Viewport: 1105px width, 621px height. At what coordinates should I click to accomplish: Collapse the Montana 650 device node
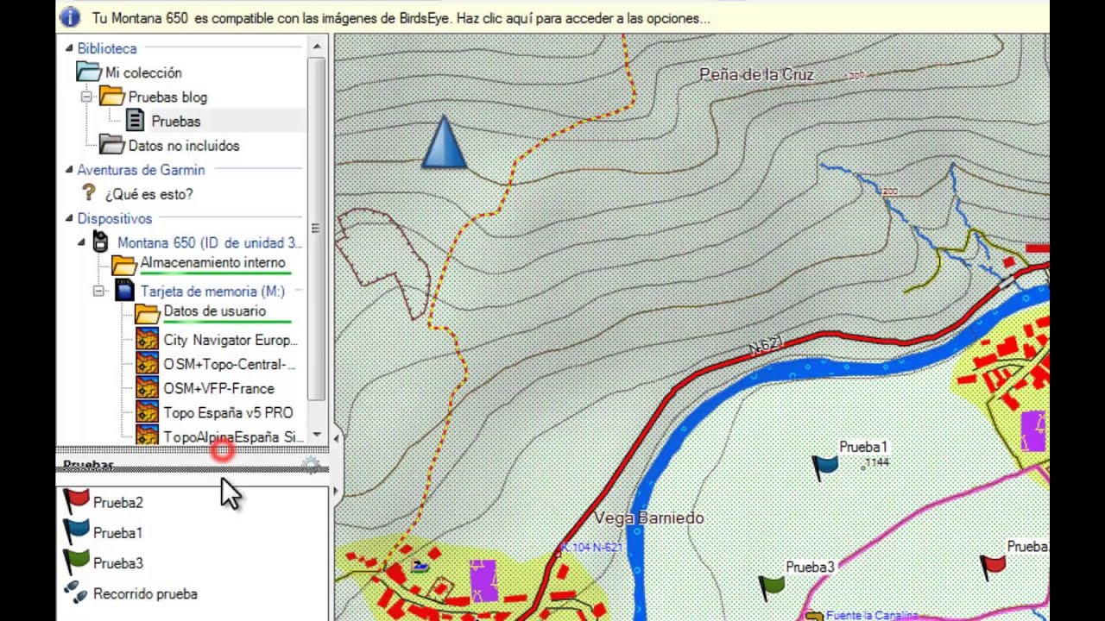(x=81, y=243)
